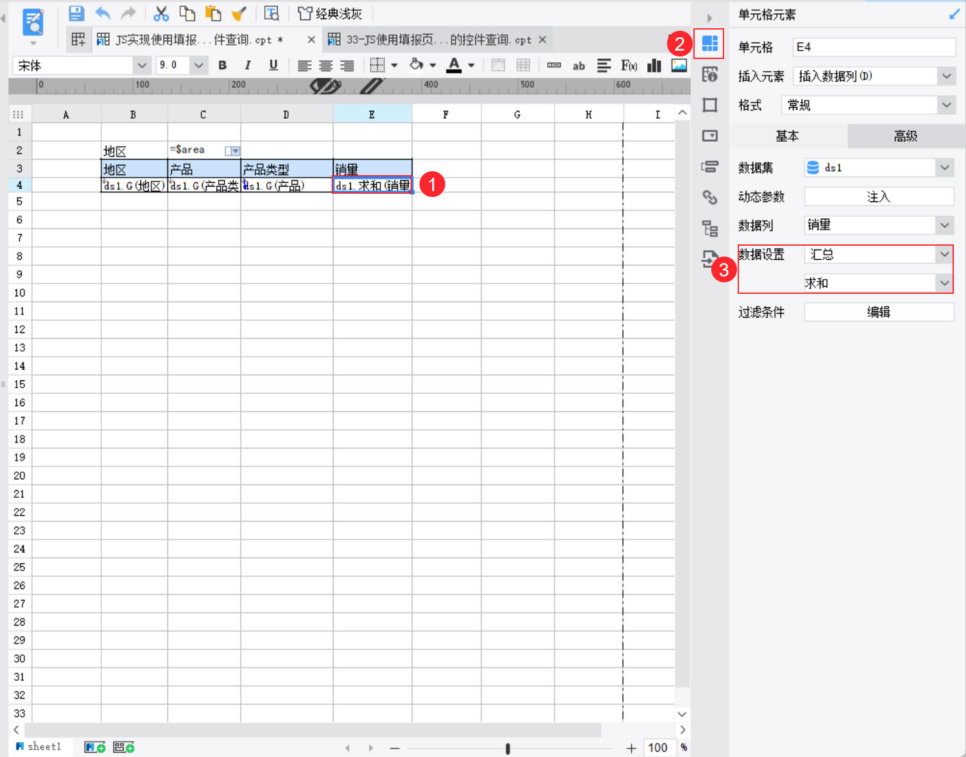Activate the format painter brush
Image resolution: width=966 pixels, height=757 pixels.
tap(239, 13)
